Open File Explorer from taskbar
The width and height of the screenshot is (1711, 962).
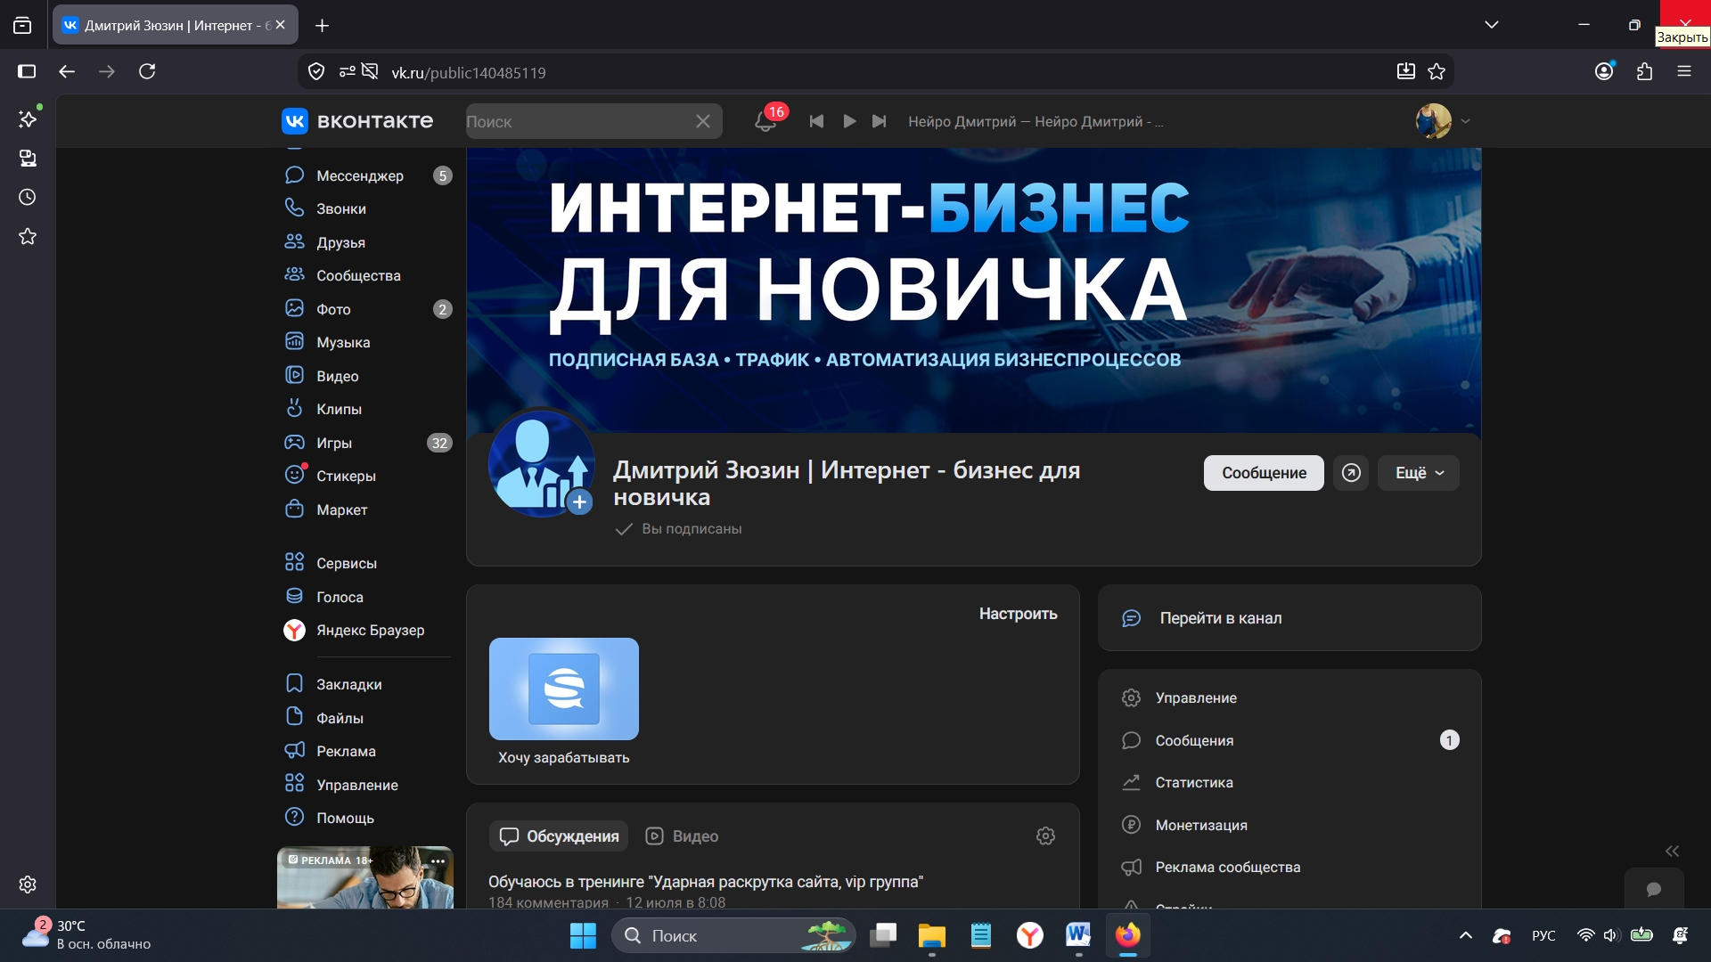[x=931, y=935]
